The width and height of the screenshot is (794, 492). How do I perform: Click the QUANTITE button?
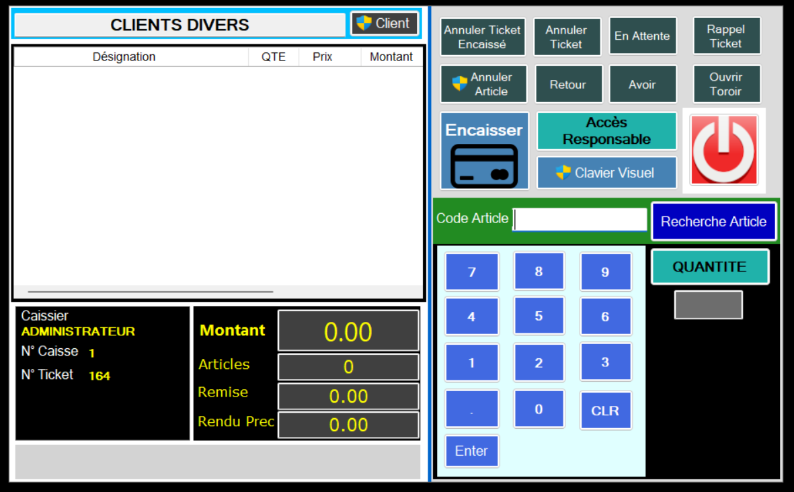click(709, 267)
